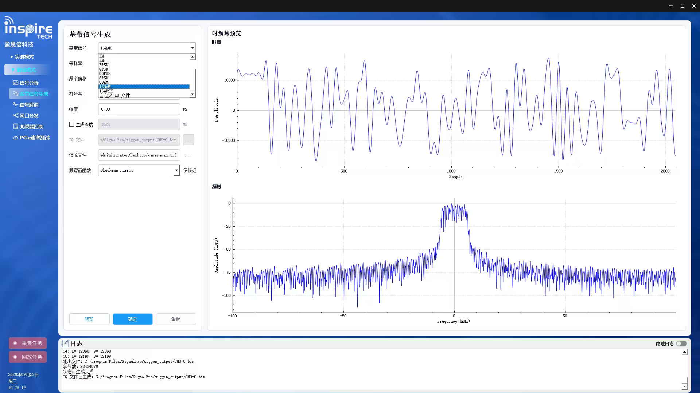The height and width of the screenshot is (393, 700).
Task: Select 基带信号生成 in the sidebar
Action: 30,94
